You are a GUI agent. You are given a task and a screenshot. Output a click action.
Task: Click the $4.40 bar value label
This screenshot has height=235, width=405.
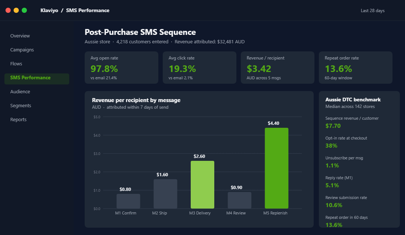click(273, 123)
